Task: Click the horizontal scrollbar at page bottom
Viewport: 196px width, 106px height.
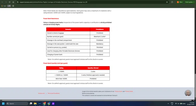Action: coord(96,100)
